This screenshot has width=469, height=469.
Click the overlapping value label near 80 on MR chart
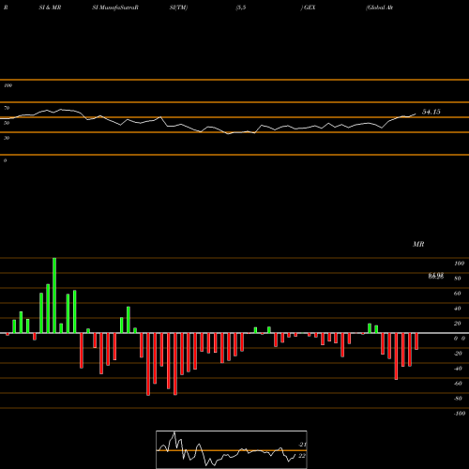(x=436, y=276)
